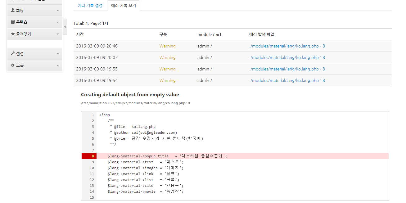Expand the 즐겨찾기 menu dropdown arrow
This screenshot has height=203, width=406.
(58, 34)
